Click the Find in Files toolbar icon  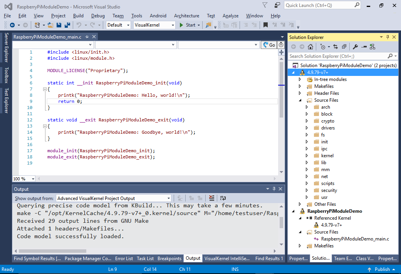point(208,25)
